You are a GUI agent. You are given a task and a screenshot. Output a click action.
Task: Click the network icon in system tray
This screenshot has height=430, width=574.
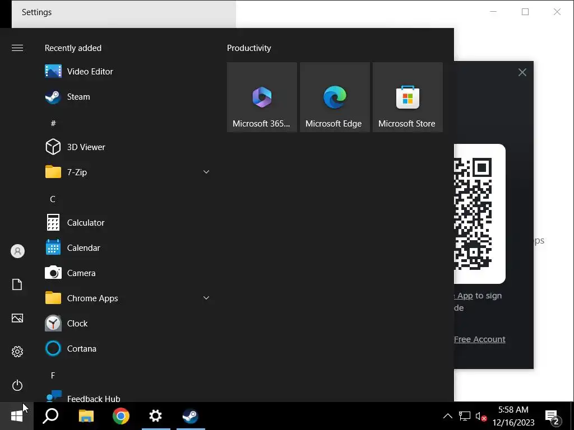[465, 416]
